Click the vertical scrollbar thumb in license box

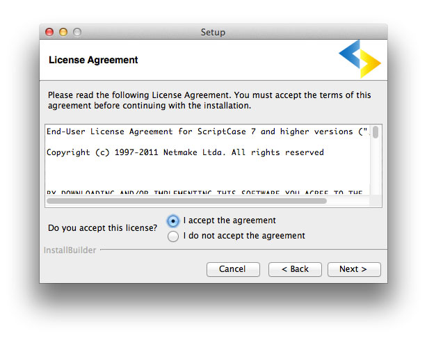pos(376,132)
